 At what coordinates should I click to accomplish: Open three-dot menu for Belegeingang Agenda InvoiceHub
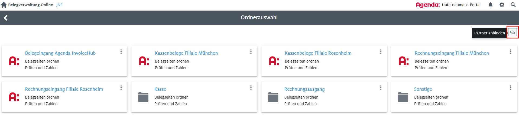(x=121, y=52)
